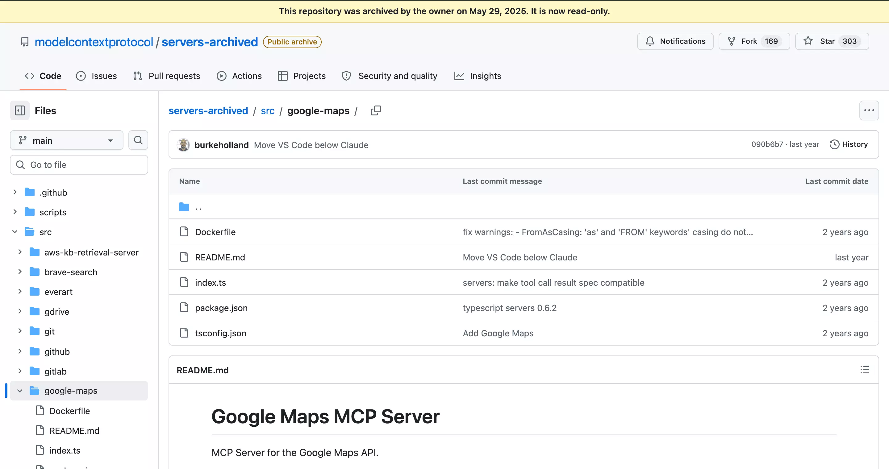The image size is (889, 469).
Task: Click the .github folder icon in tree
Action: 30,192
